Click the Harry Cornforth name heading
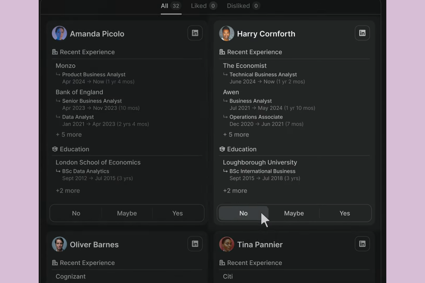The height and width of the screenshot is (283, 425). click(266, 34)
